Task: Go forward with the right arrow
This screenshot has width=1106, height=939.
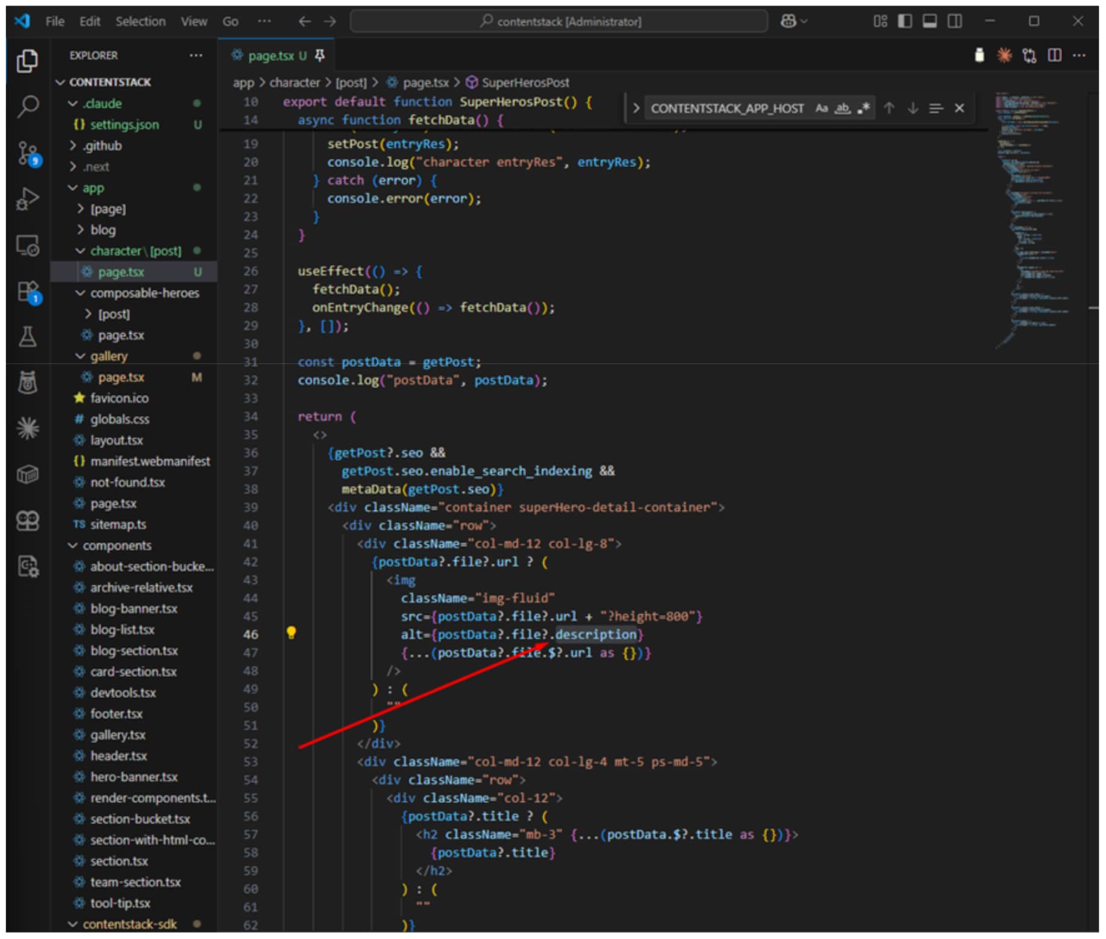Action: click(330, 21)
